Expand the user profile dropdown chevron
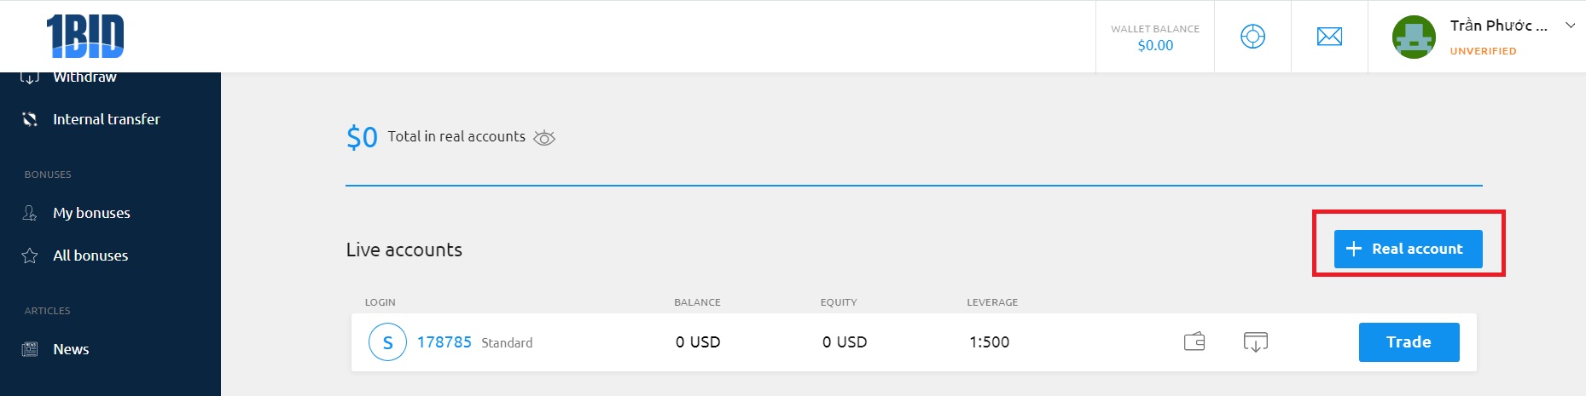Image resolution: width=1586 pixels, height=396 pixels. point(1570,26)
